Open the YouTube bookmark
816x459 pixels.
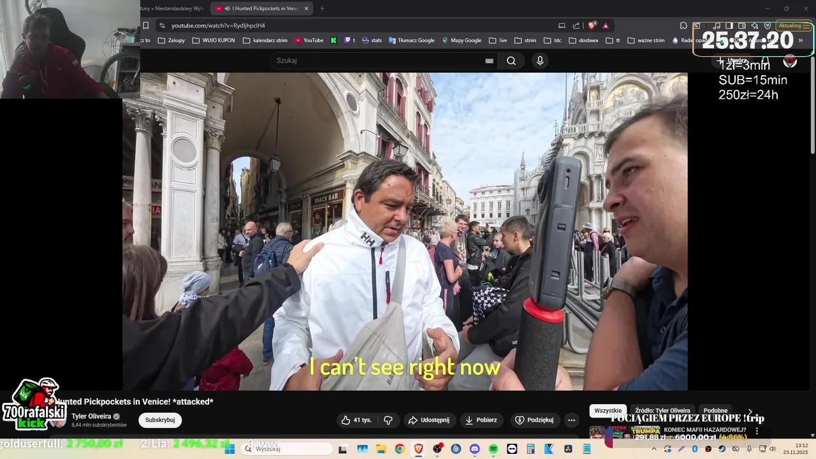click(x=309, y=40)
